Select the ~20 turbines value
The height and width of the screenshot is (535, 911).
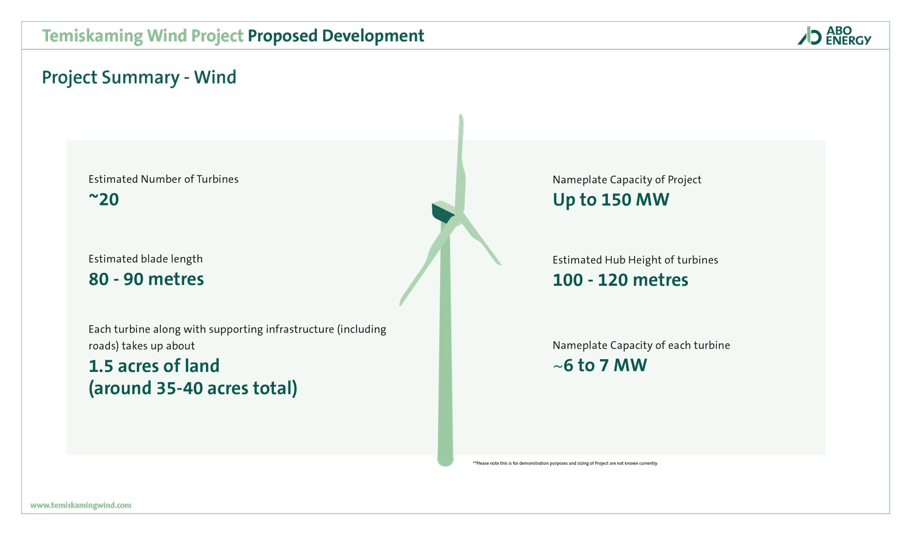point(104,200)
